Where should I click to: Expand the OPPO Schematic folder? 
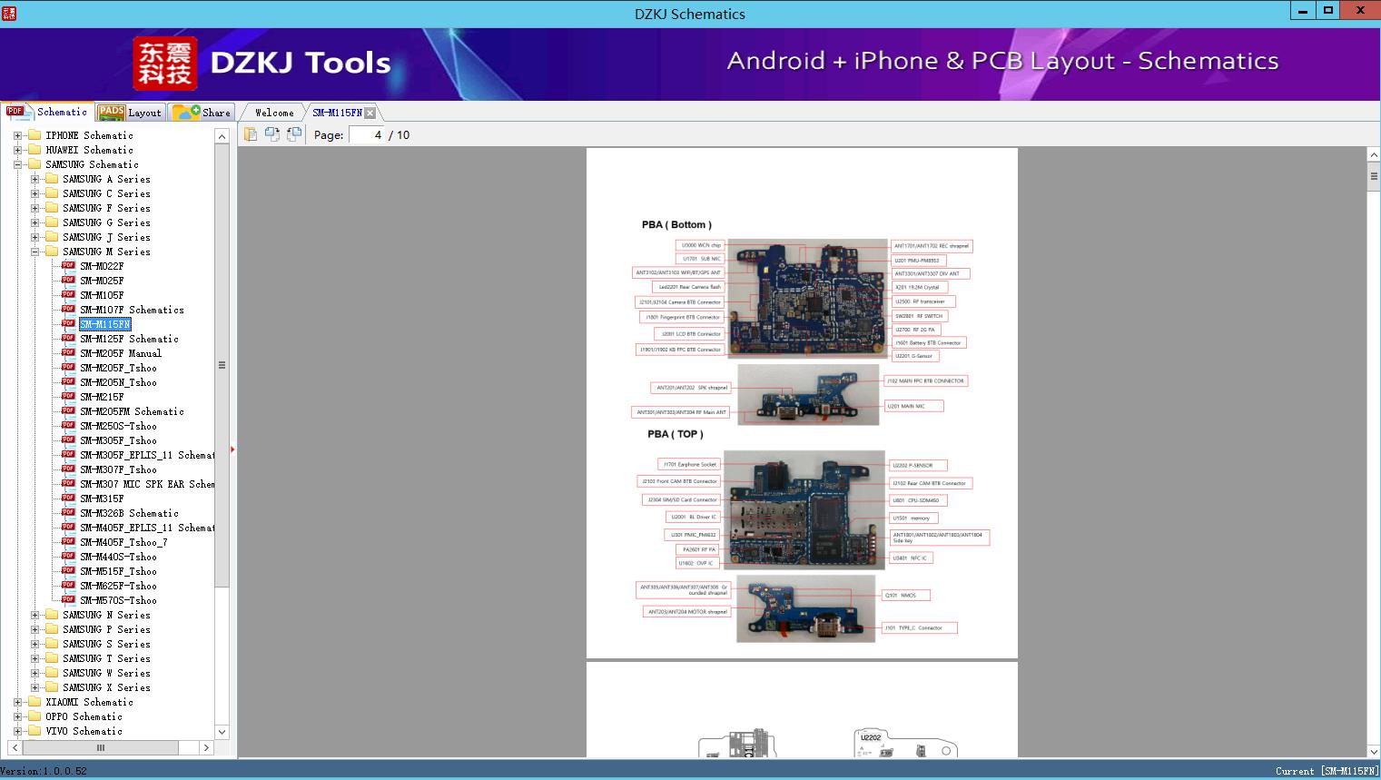(17, 716)
